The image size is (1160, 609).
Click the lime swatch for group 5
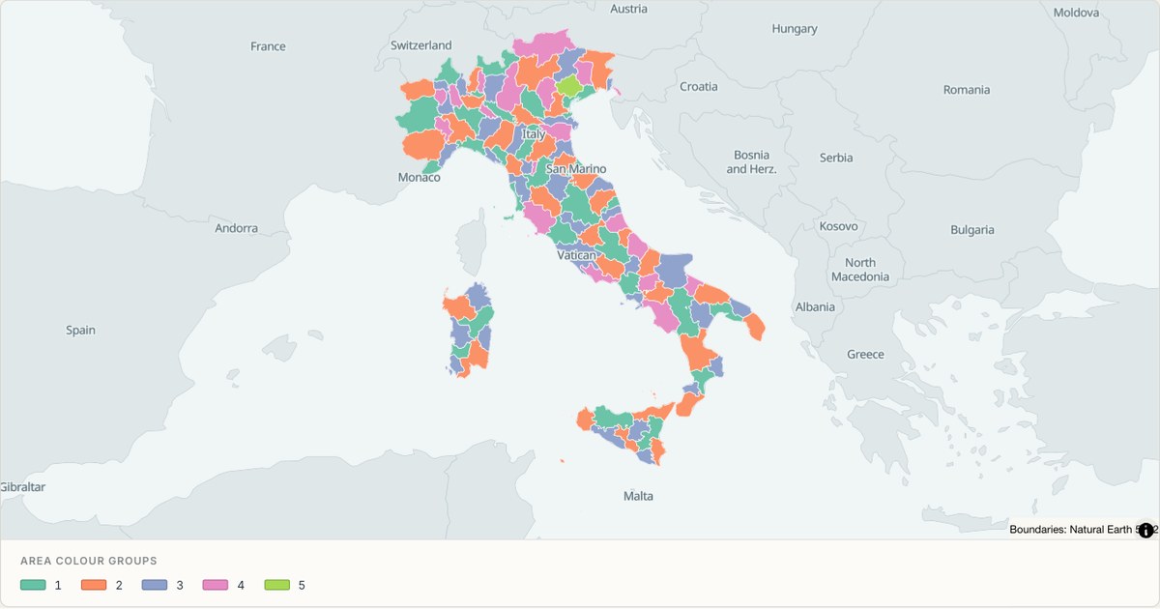pos(276,585)
